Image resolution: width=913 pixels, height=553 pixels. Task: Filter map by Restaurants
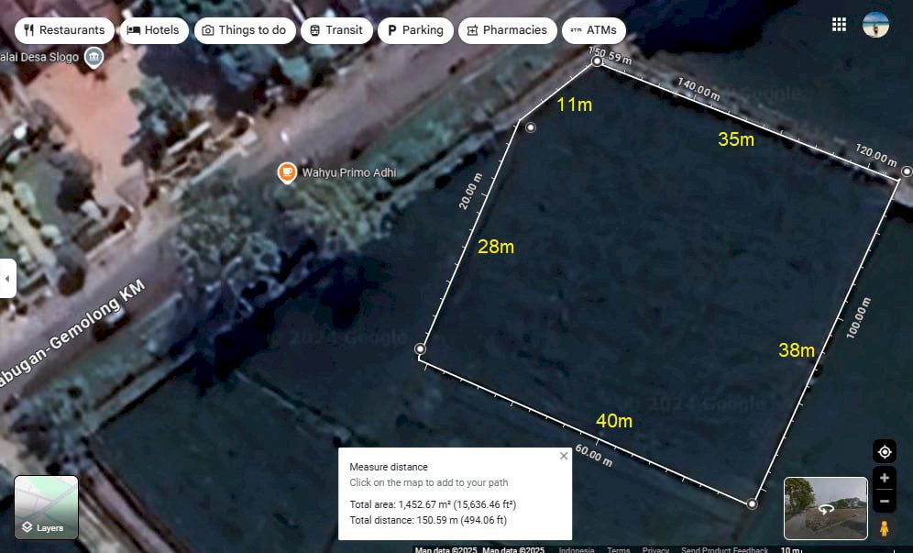(x=64, y=30)
